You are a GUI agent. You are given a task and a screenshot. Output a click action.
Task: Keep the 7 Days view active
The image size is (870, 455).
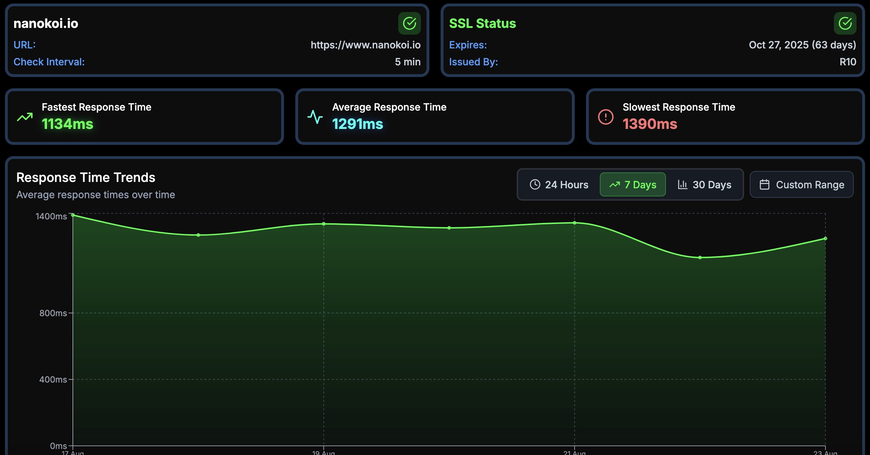(633, 184)
